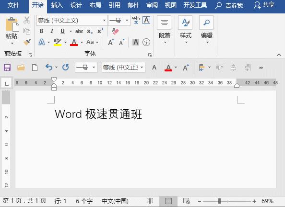Expand the highlight color dropdown arrow
Viewport: 285px width, 207px height.
[x=65, y=43]
